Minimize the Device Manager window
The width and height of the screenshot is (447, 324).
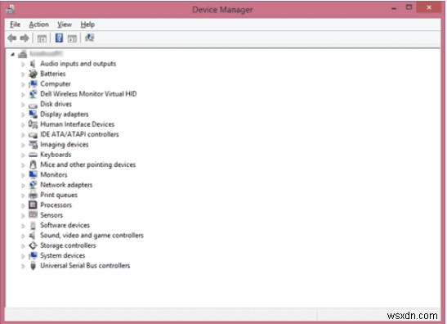pyautogui.click(x=394, y=8)
